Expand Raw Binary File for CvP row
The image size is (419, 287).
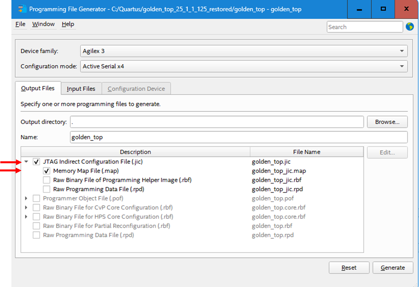26,207
